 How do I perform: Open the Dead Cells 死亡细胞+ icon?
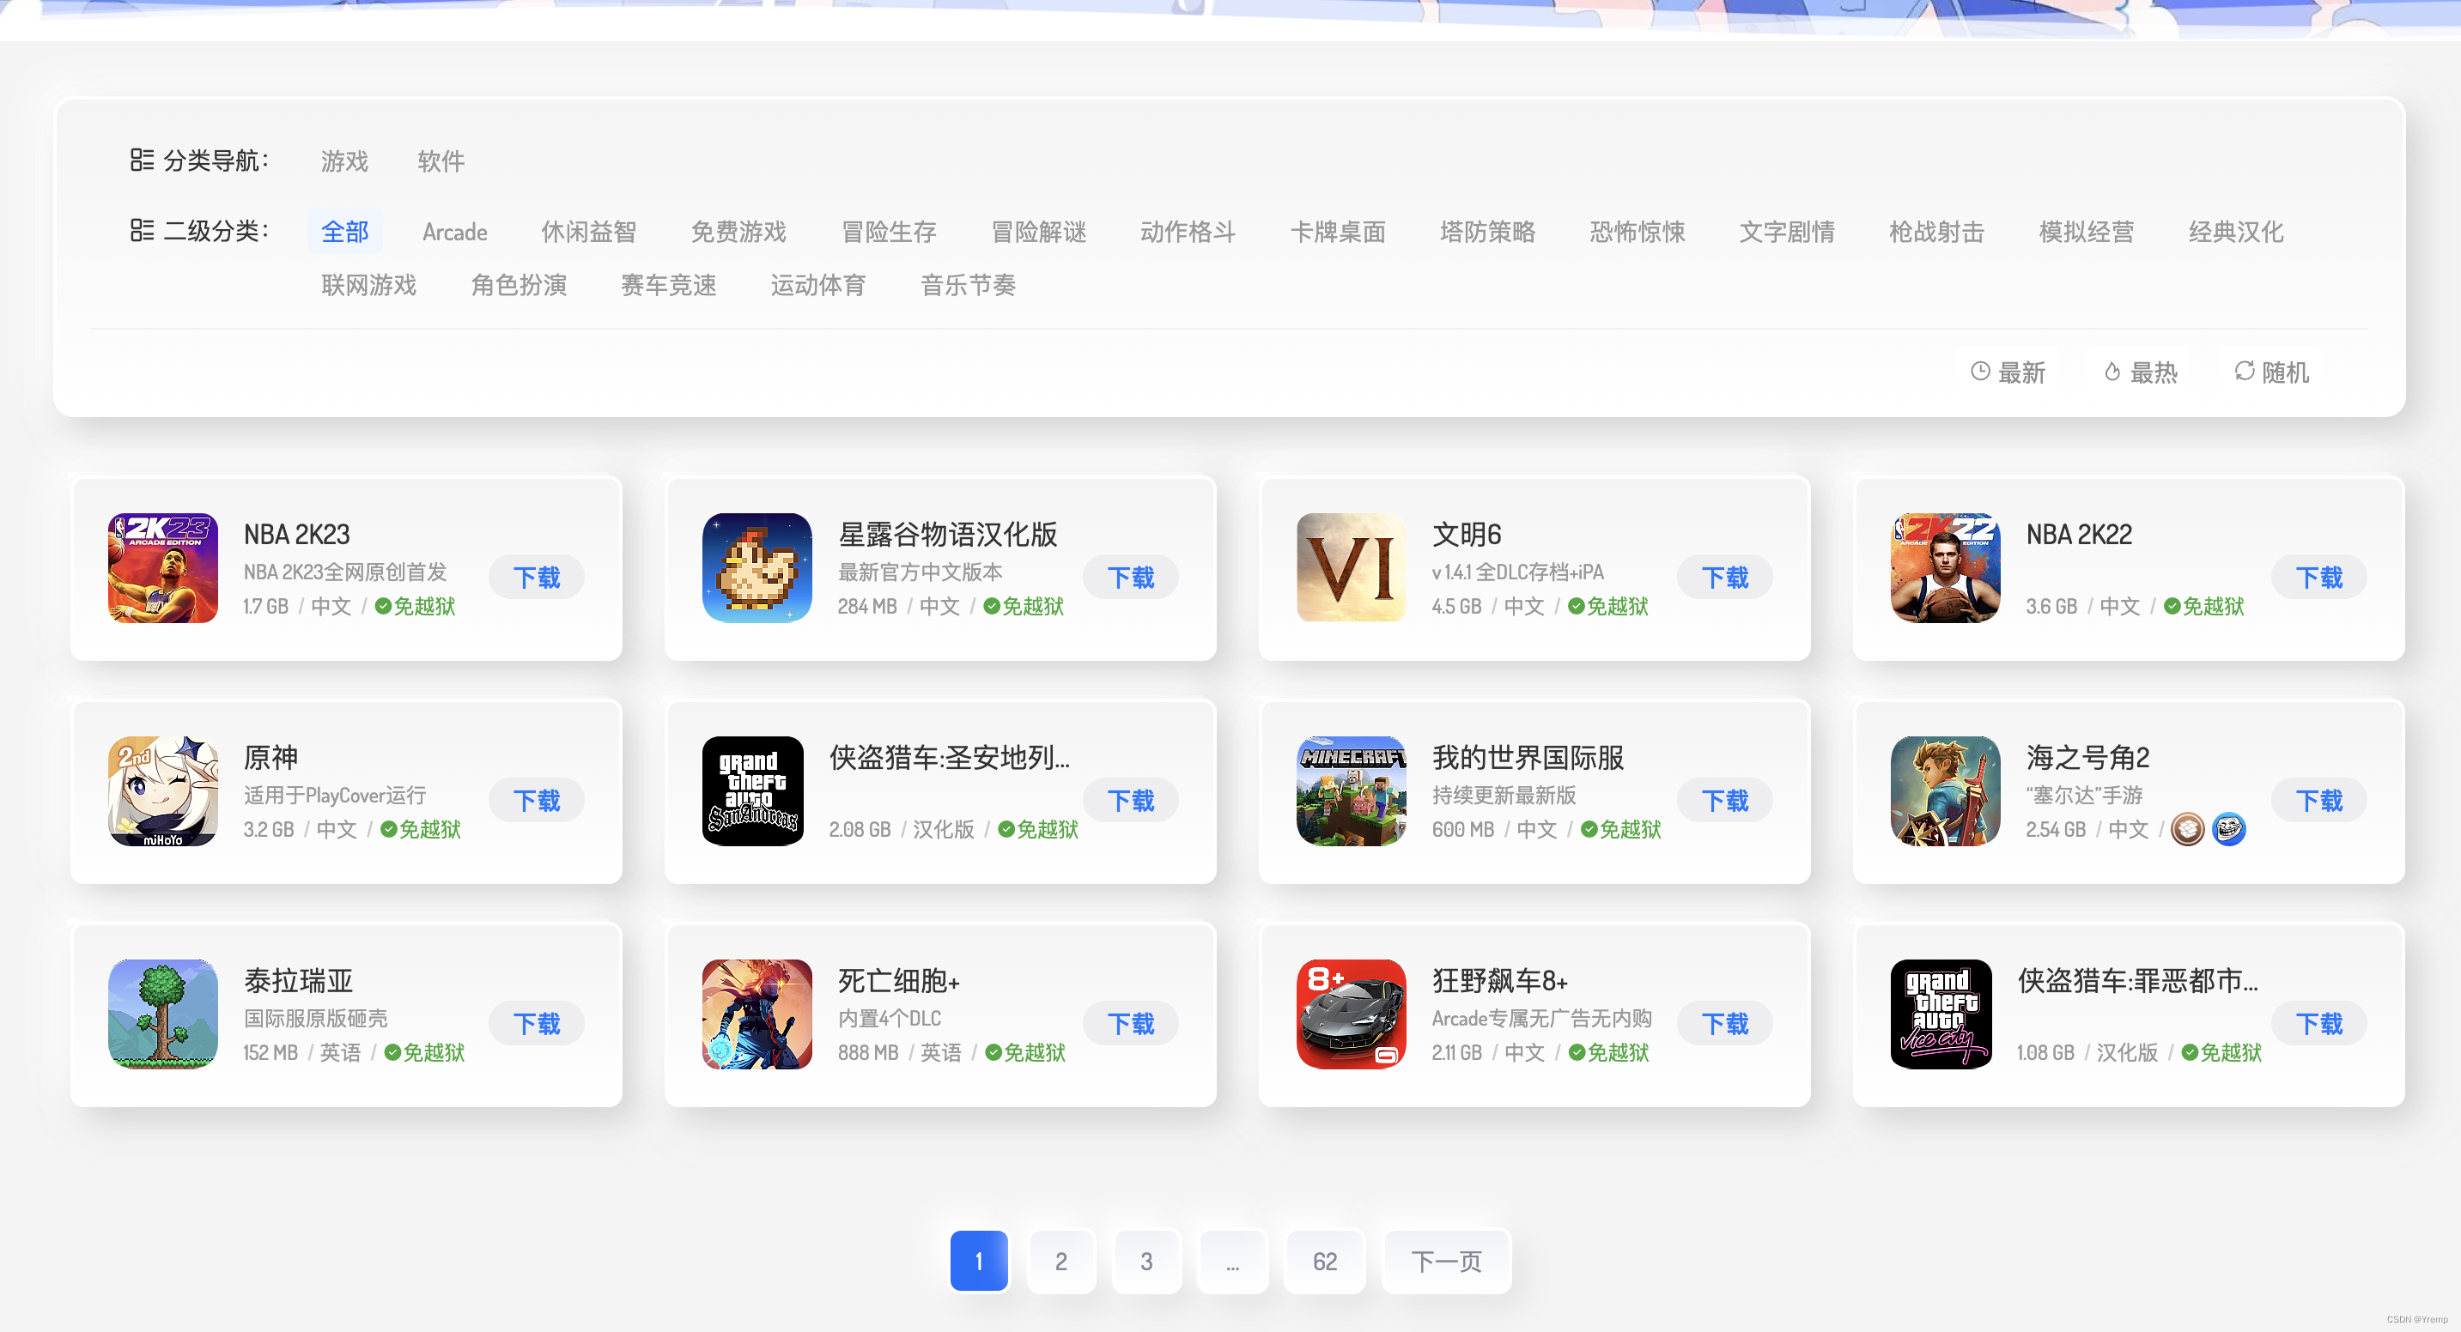[x=757, y=1014]
